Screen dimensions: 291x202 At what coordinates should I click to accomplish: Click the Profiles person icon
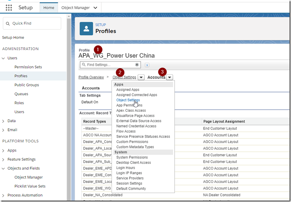pyautogui.click(x=86, y=28)
